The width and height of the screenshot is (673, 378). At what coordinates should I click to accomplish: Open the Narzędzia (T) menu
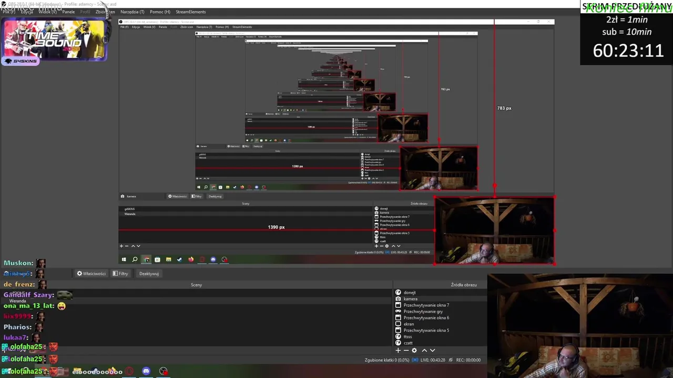[132, 12]
